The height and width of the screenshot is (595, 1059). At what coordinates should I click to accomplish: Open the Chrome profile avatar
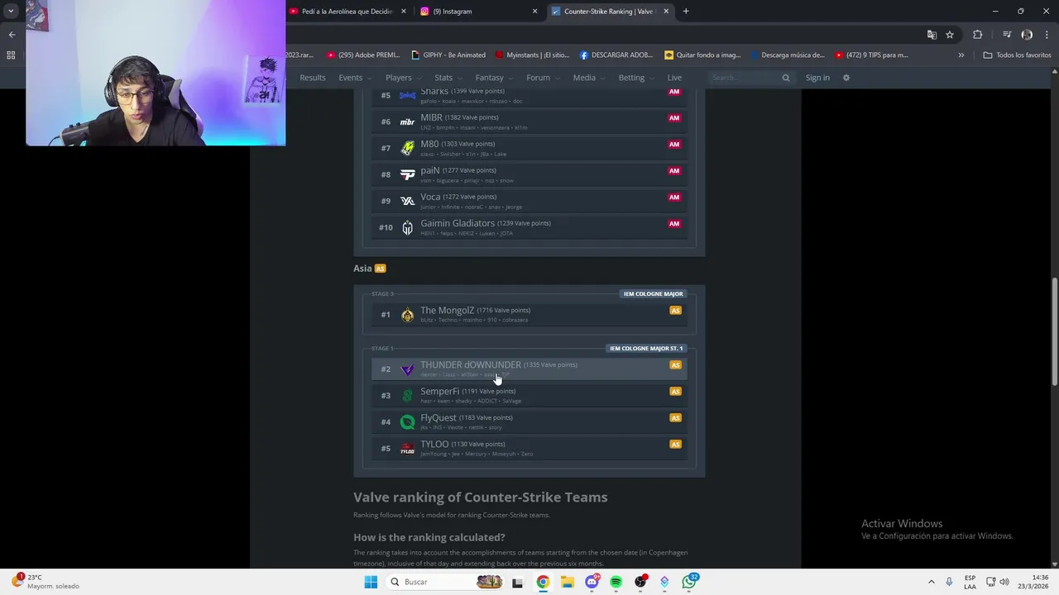[1027, 35]
